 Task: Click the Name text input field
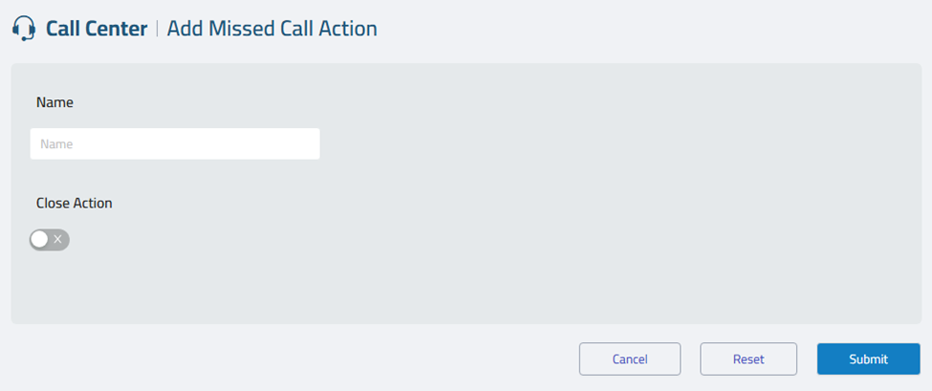pyautogui.click(x=175, y=144)
